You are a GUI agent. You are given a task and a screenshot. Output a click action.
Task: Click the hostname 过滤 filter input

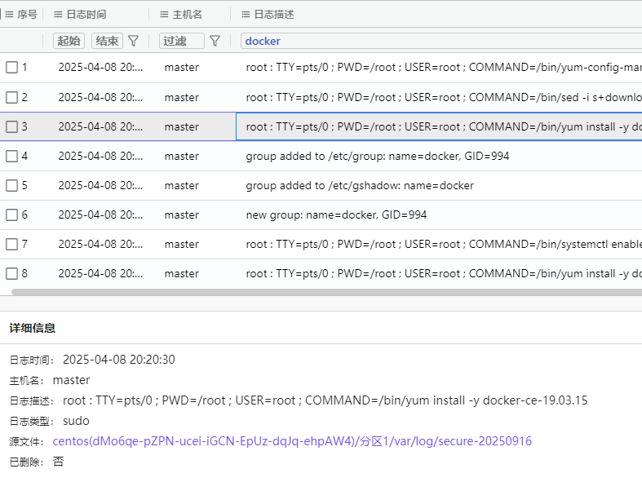pyautogui.click(x=181, y=41)
